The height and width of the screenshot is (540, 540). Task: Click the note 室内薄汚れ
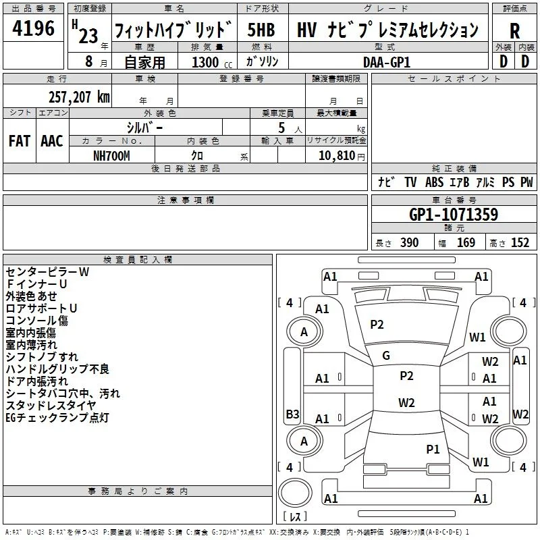(x=31, y=345)
